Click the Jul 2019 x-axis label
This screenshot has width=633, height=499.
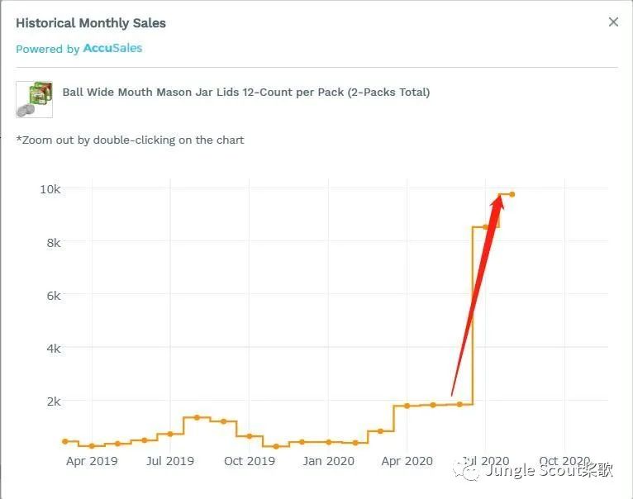(x=170, y=461)
